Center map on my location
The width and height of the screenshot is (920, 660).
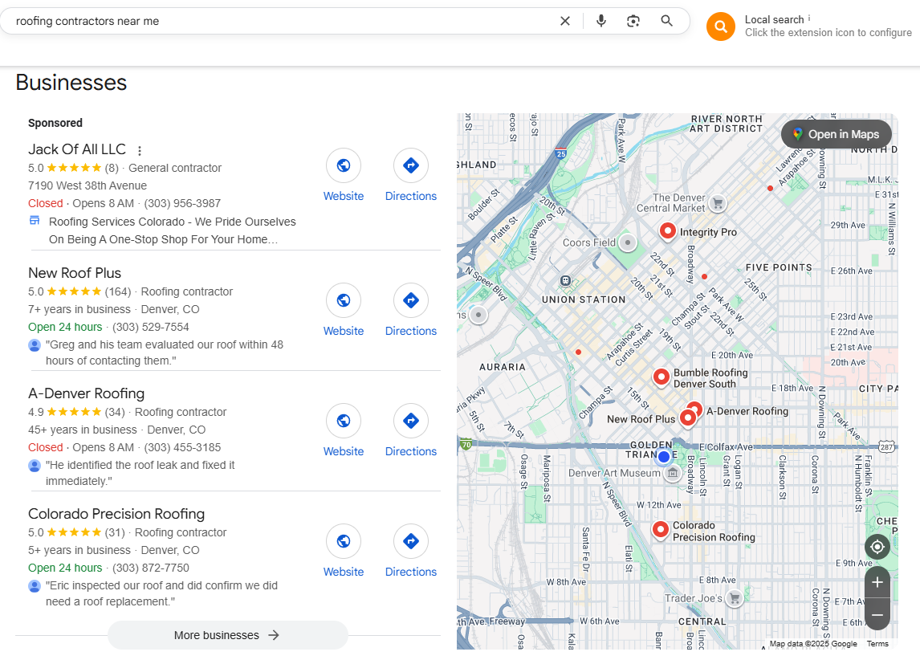pos(877,547)
